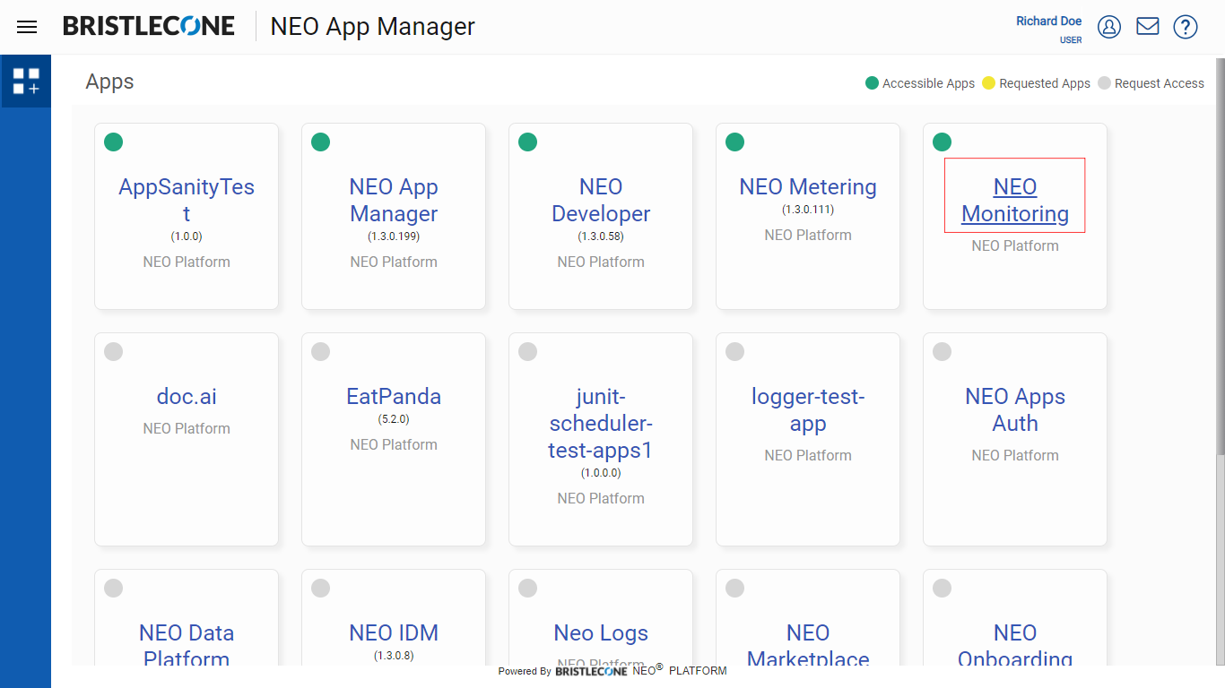This screenshot has width=1225, height=688.
Task: Click the Richard Doe username
Action: click(x=1048, y=21)
